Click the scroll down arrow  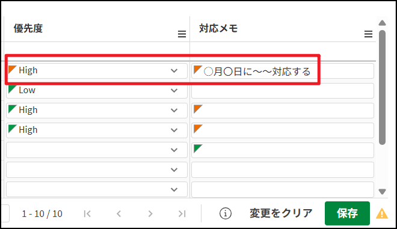[x=382, y=192]
